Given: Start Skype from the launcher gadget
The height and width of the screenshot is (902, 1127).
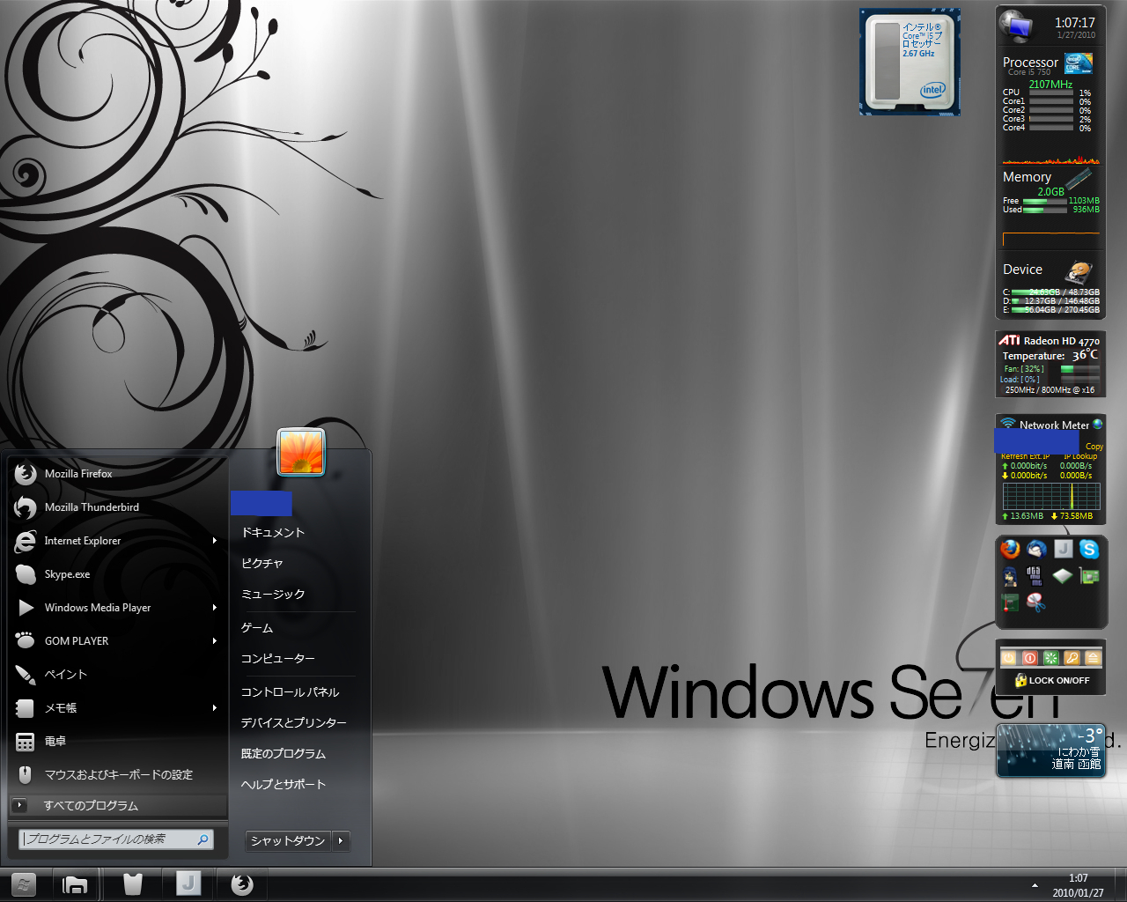Looking at the screenshot, I should tap(1089, 550).
